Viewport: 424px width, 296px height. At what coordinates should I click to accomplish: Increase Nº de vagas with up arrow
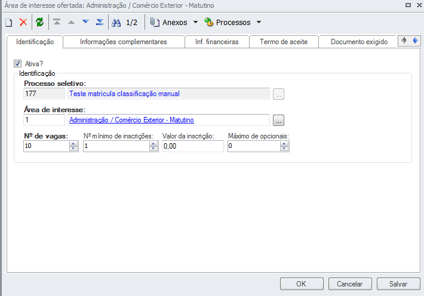(x=73, y=144)
